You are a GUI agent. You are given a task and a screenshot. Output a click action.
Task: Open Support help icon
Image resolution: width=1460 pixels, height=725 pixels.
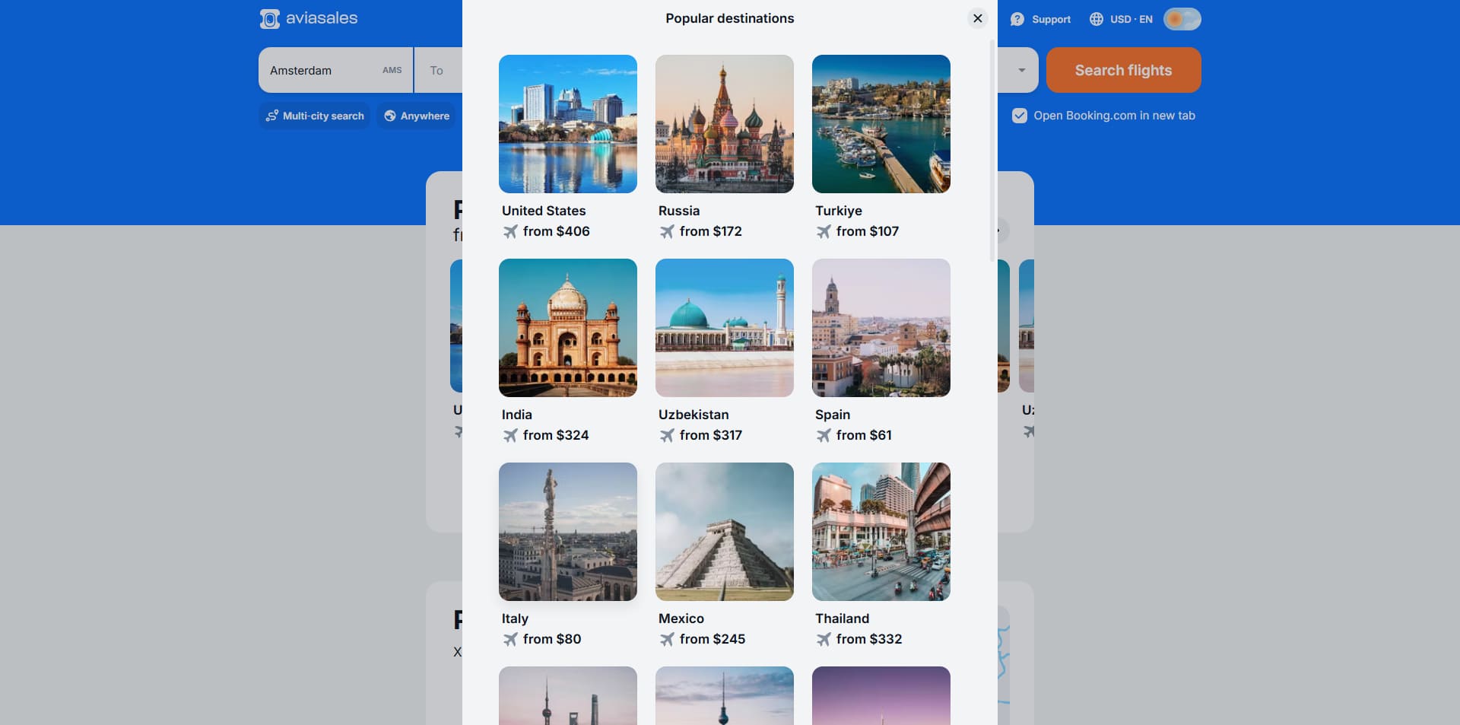pyautogui.click(x=1017, y=19)
